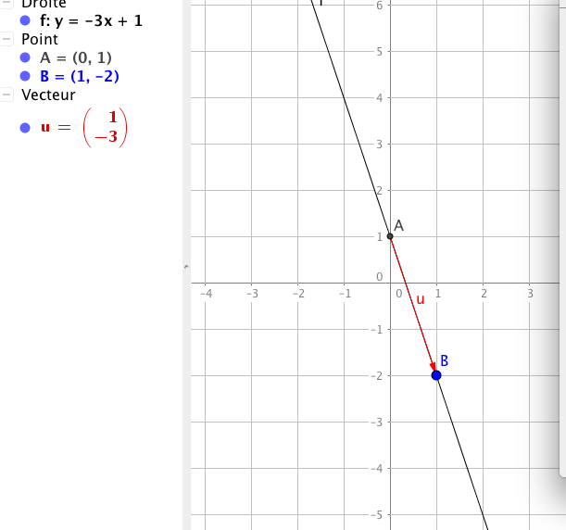
Task: Click the red arrowhead of vector u
Action: [x=433, y=366]
